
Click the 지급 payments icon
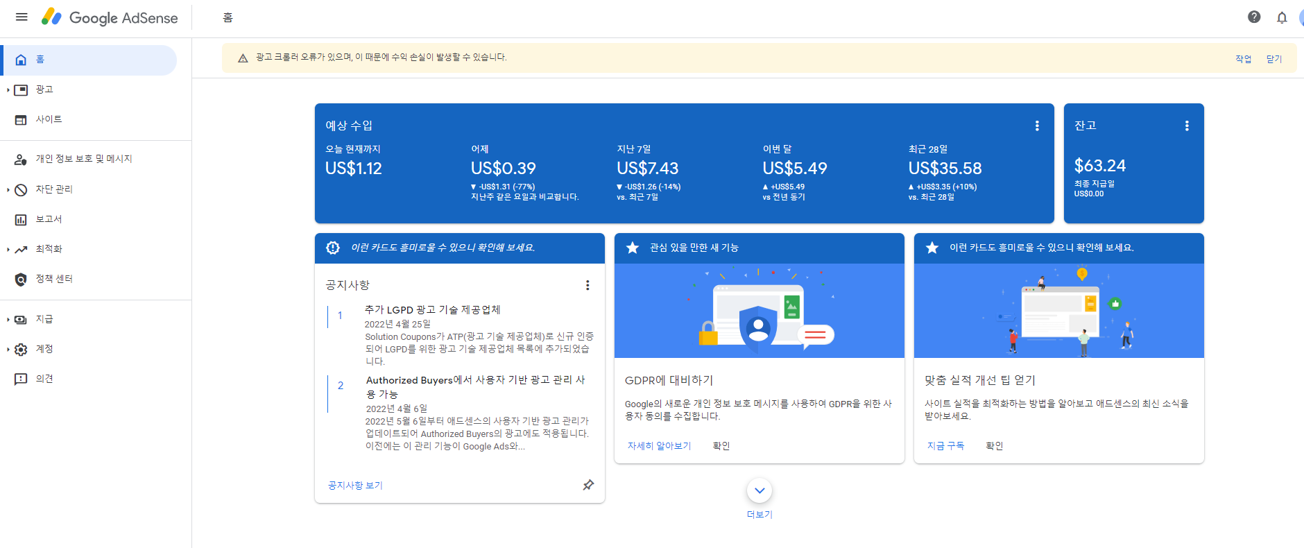21,319
